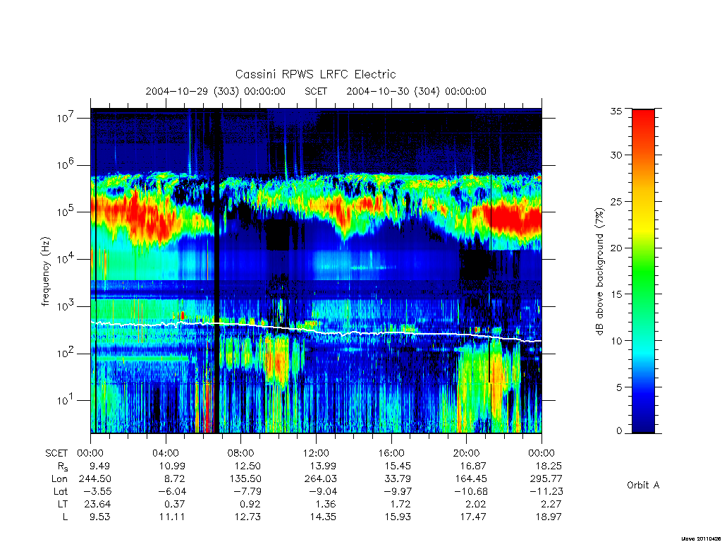Viewport: 722px width, 542px height.
Task: Click the Lat value -11.23
Action: tap(546, 491)
